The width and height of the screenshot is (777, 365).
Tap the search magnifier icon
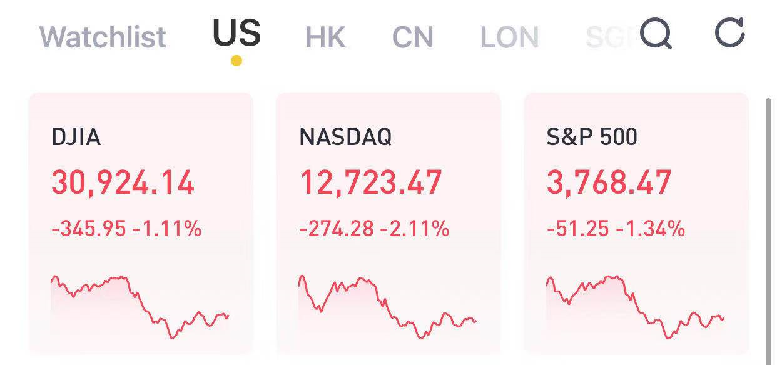[656, 34]
